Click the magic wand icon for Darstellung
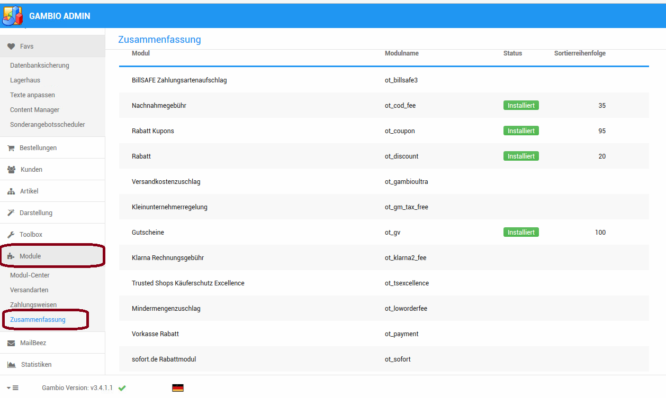 11,213
